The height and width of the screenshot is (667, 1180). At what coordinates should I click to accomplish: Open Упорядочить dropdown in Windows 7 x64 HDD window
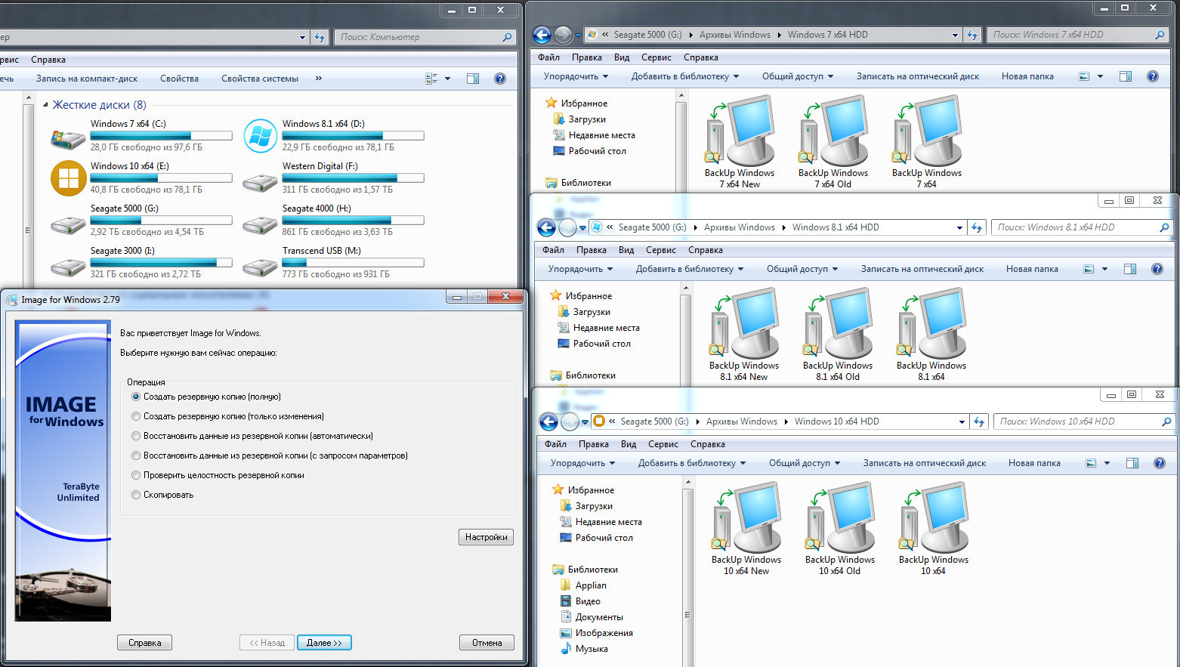[x=576, y=76]
